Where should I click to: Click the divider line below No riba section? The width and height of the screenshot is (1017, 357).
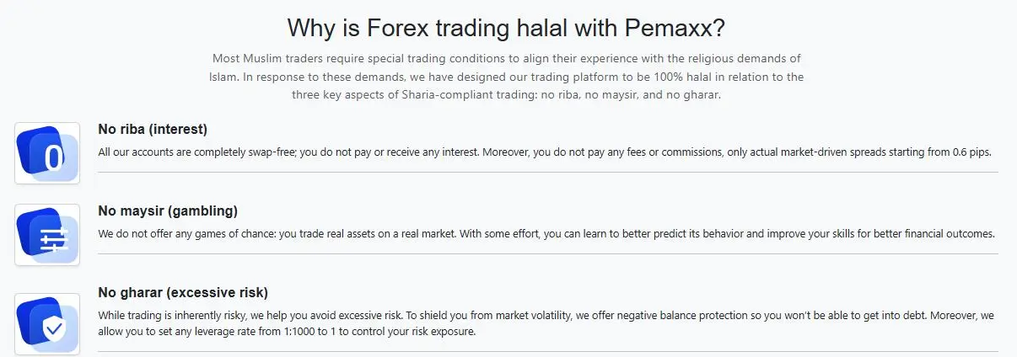(x=548, y=172)
